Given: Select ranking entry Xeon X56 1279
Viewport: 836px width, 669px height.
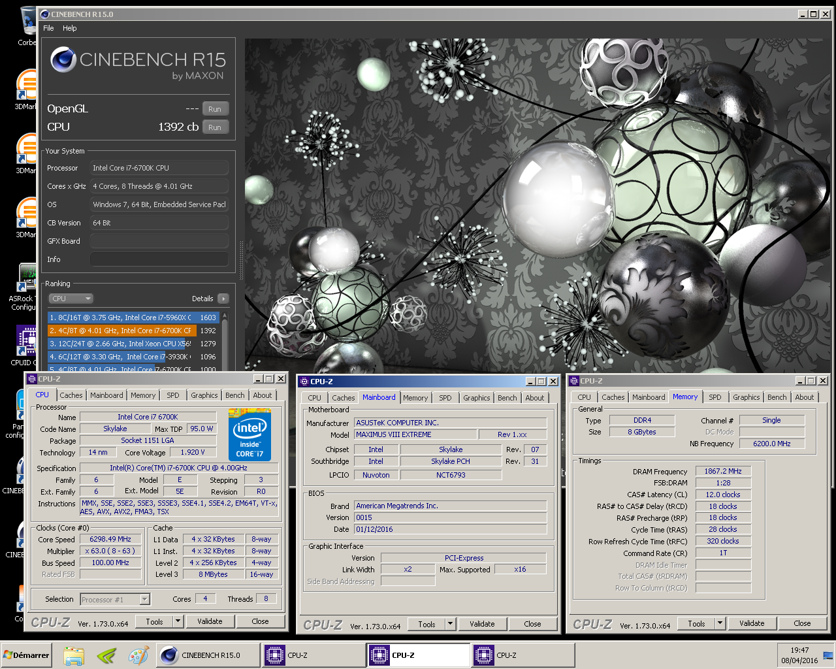Looking at the screenshot, I should tap(133, 344).
